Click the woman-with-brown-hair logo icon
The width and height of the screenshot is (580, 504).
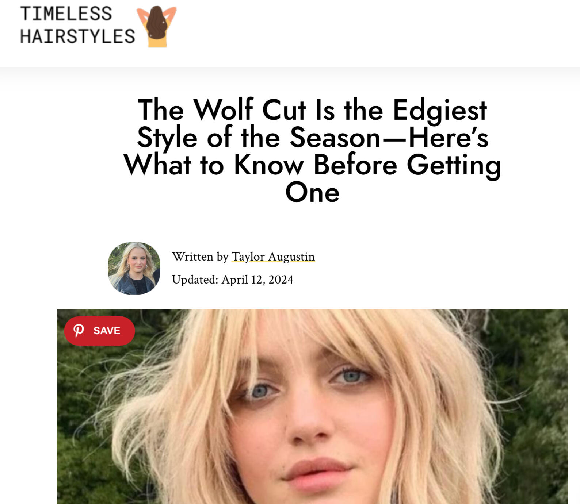156,27
